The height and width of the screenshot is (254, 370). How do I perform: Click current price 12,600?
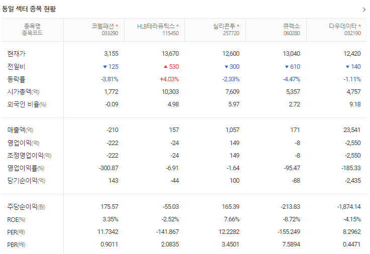point(231,54)
